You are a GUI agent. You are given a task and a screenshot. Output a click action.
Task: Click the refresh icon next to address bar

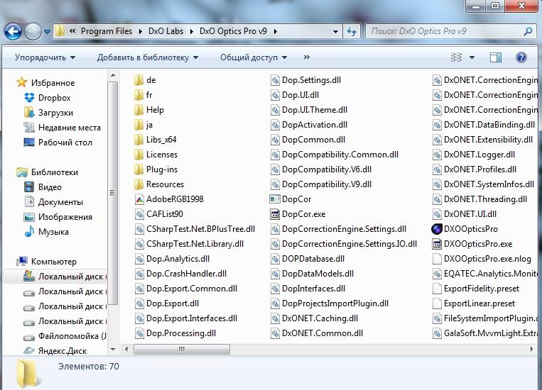click(352, 32)
